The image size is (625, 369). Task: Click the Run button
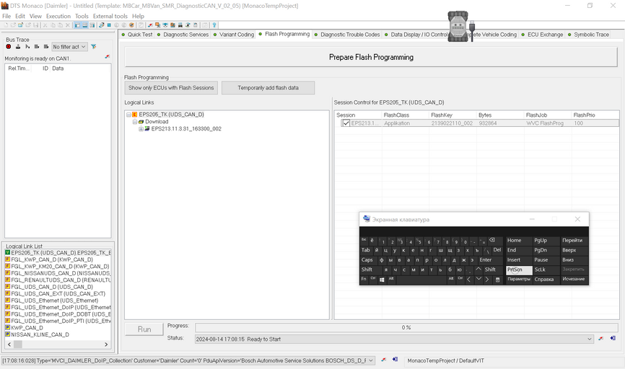pos(144,329)
